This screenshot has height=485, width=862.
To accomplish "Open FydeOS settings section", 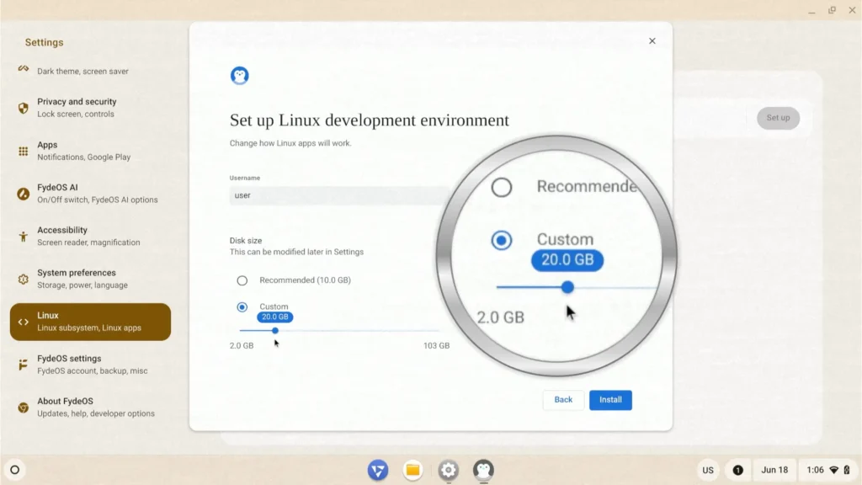I will [90, 365].
